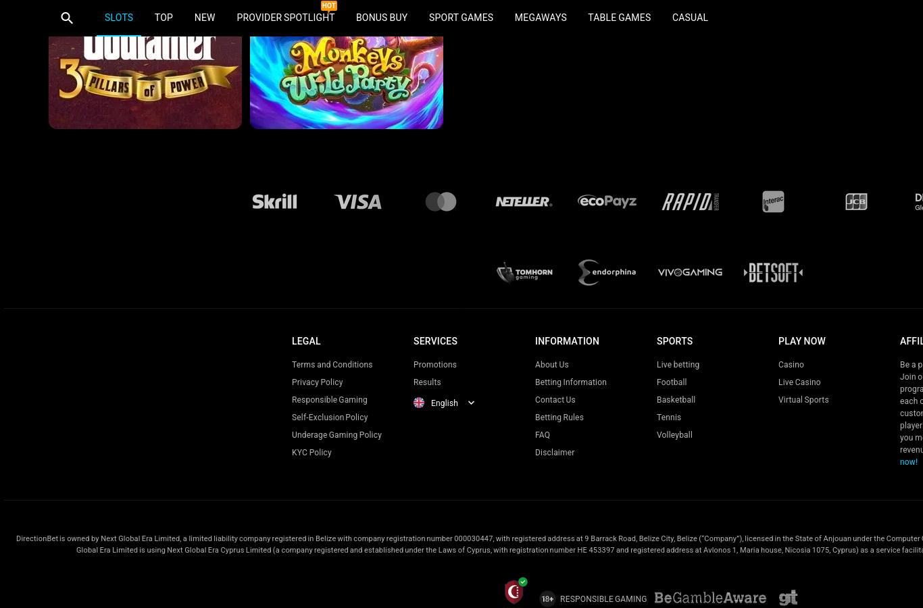Image resolution: width=923 pixels, height=608 pixels.
Task: Open the Basketball link
Action: tap(676, 400)
